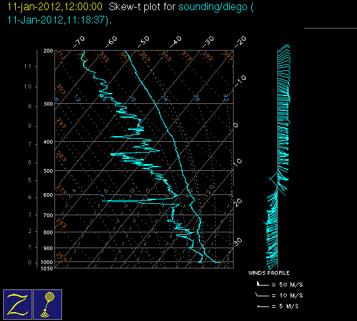
Task: Click the 10 M/S wind barb legend symbol
Action: (262, 295)
